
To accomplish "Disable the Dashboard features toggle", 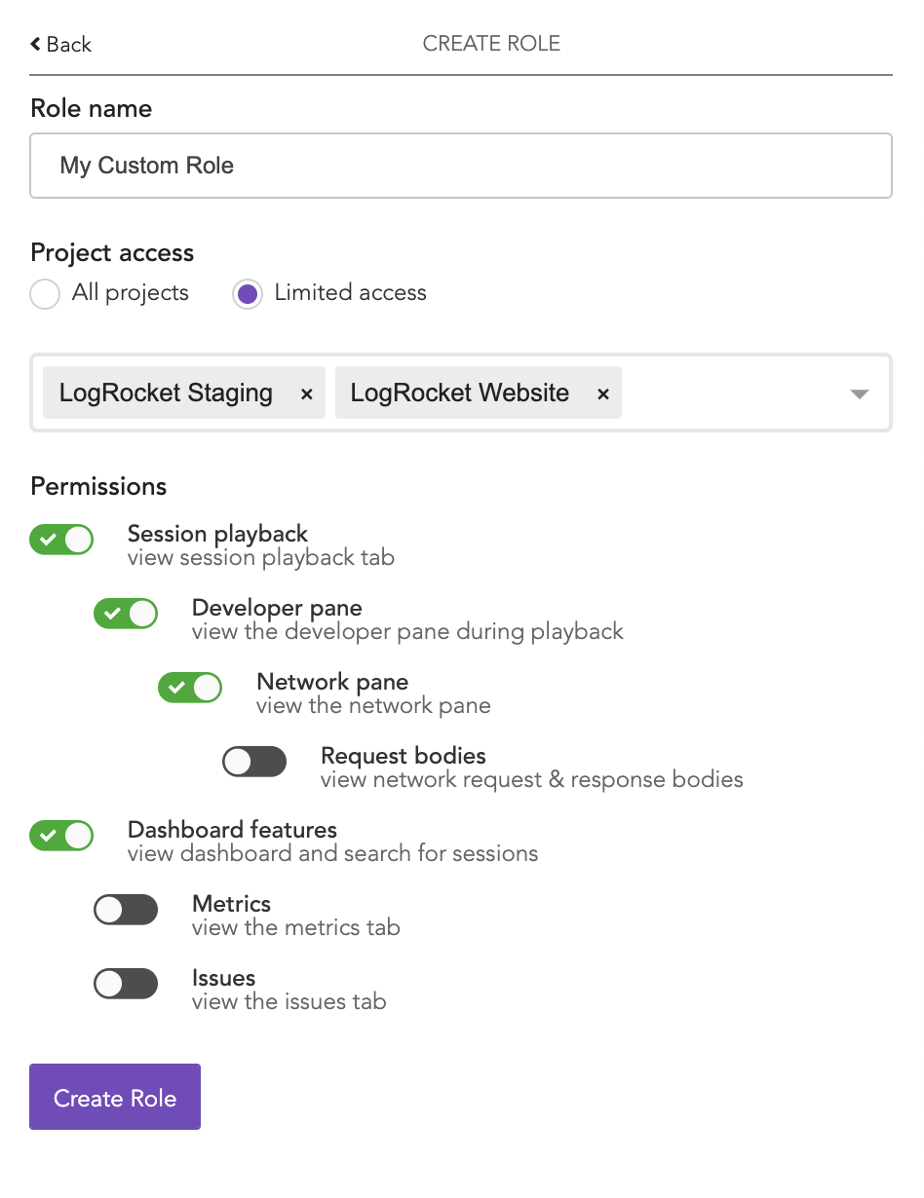I will pyautogui.click(x=61, y=836).
